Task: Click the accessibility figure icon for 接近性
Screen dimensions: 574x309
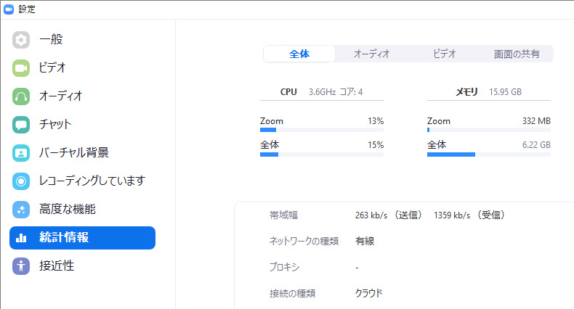Action: [21, 266]
